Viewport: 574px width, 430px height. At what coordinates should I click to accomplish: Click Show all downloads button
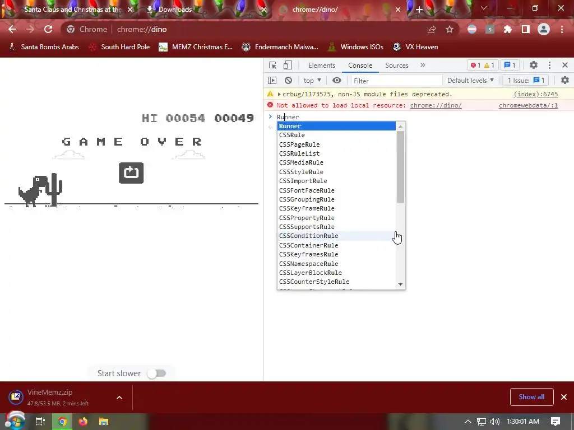click(531, 397)
